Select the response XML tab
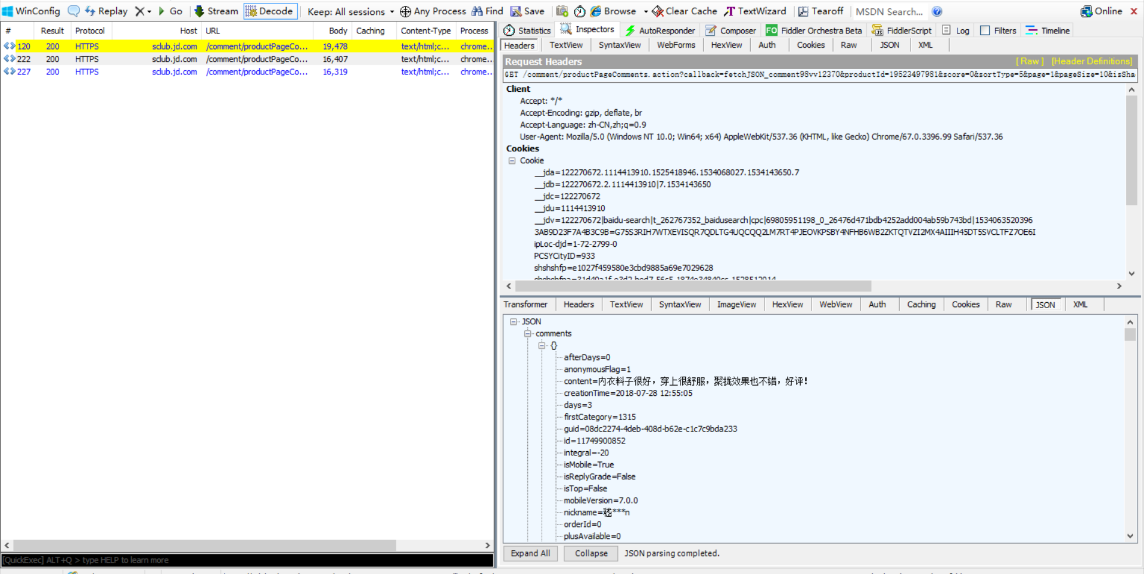This screenshot has height=574, width=1144. click(1080, 305)
